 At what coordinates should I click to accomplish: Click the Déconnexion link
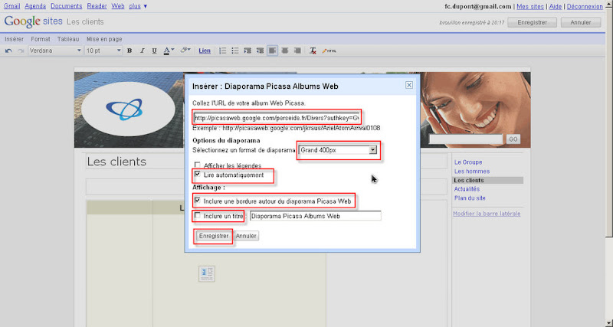[x=585, y=7]
